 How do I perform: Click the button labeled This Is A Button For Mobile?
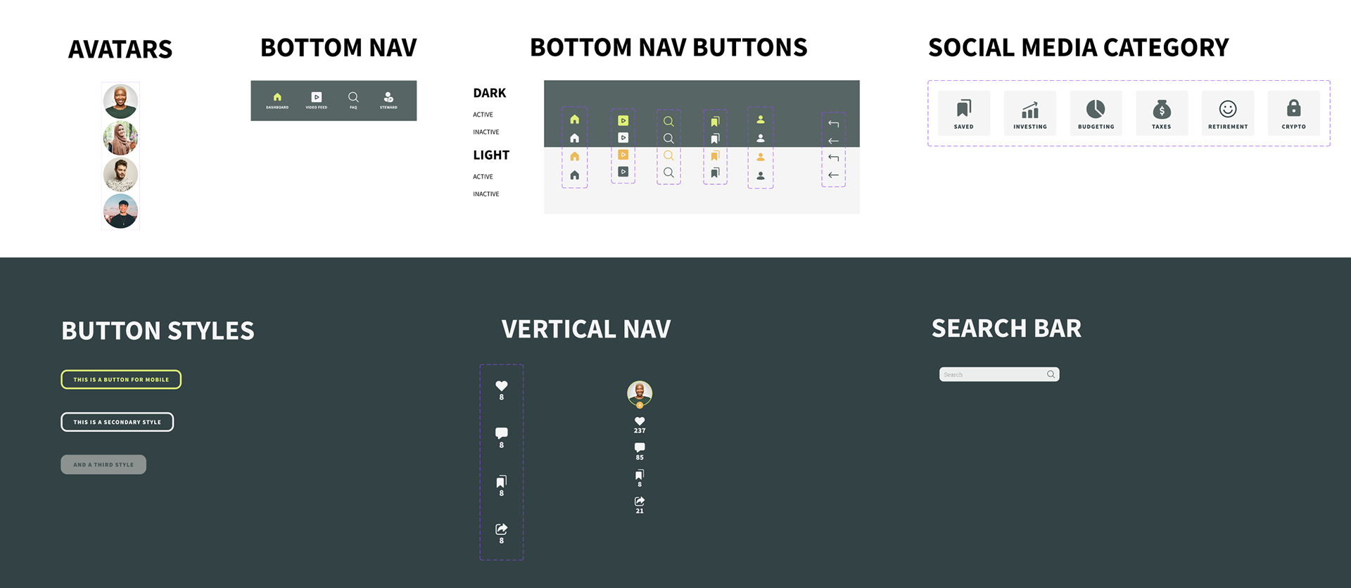pyautogui.click(x=121, y=379)
